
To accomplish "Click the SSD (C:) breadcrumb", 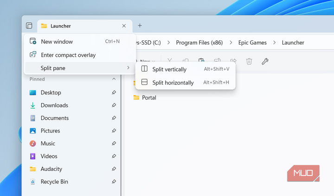I will 148,43.
